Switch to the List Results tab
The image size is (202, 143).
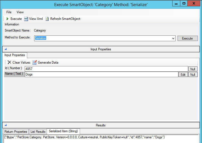pos(38,132)
